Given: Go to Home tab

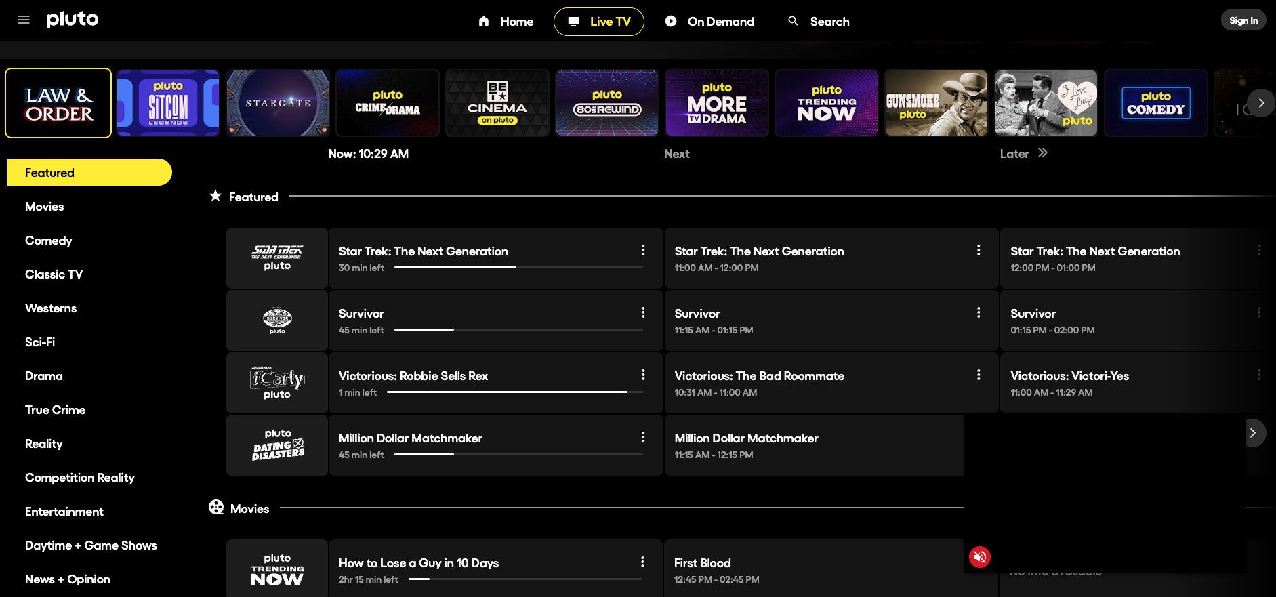Looking at the screenshot, I should coord(506,22).
